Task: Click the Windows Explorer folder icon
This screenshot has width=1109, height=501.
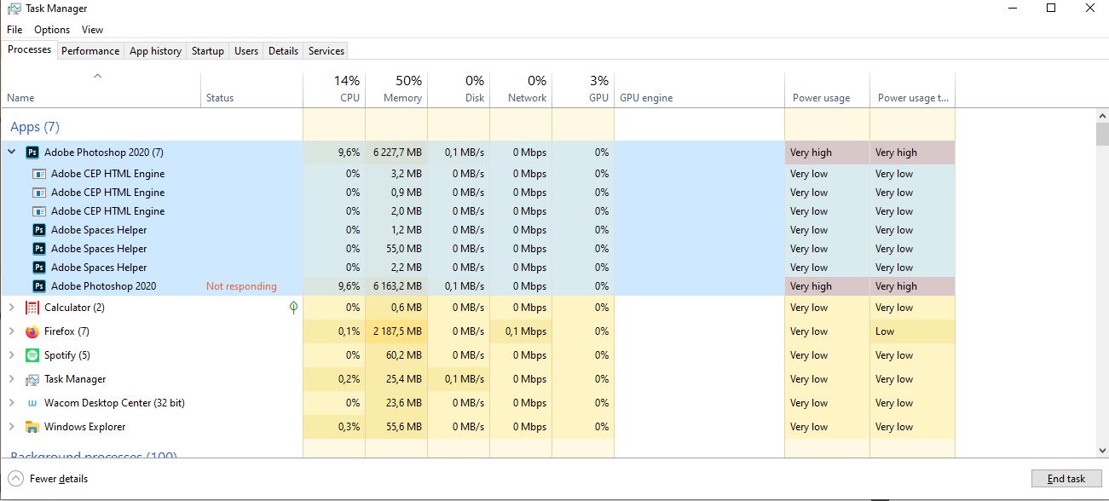Action: click(32, 427)
